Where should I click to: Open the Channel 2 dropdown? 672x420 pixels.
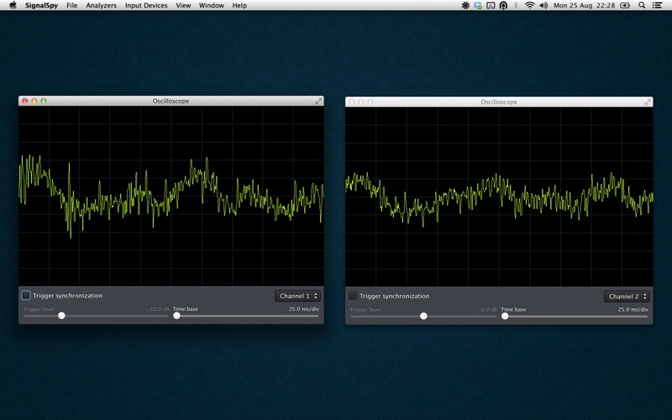626,297
